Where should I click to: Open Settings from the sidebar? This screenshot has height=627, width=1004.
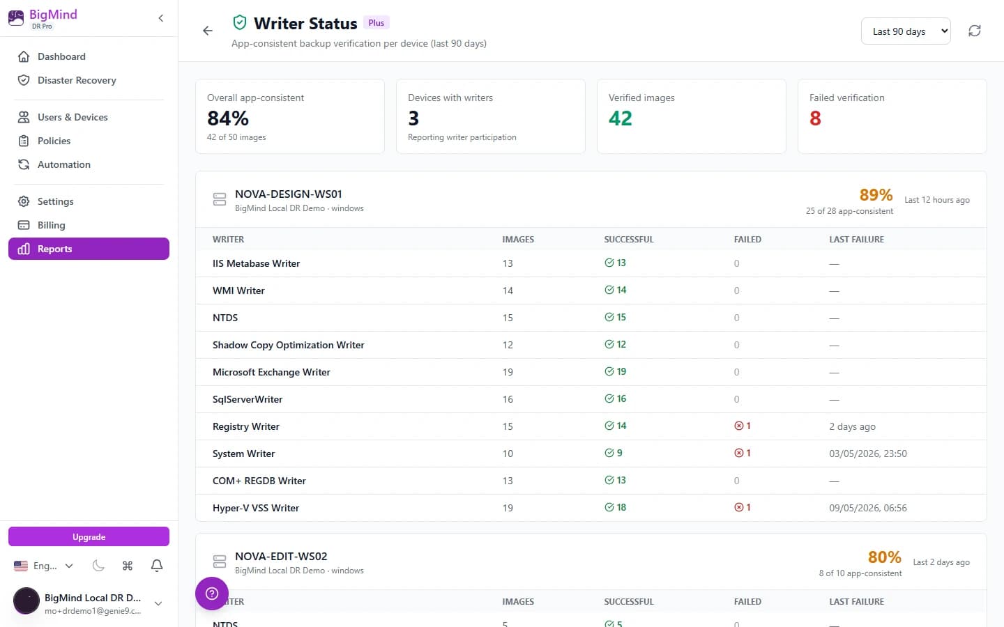[89, 201]
